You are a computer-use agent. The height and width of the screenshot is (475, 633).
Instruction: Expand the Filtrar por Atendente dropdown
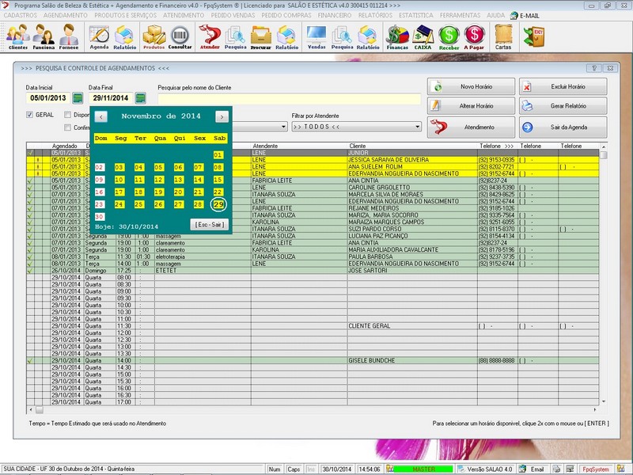[x=416, y=127]
